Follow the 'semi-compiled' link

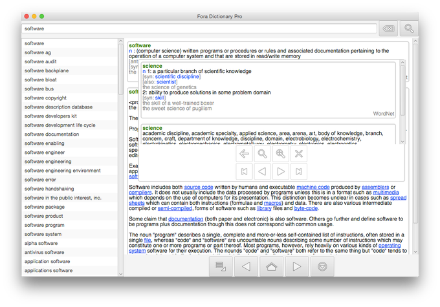click(175, 208)
